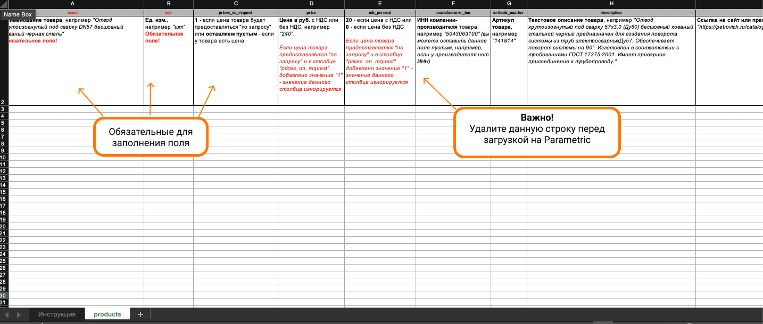
Task: Select the cell describing "Артикул товара"
Action: [509, 61]
